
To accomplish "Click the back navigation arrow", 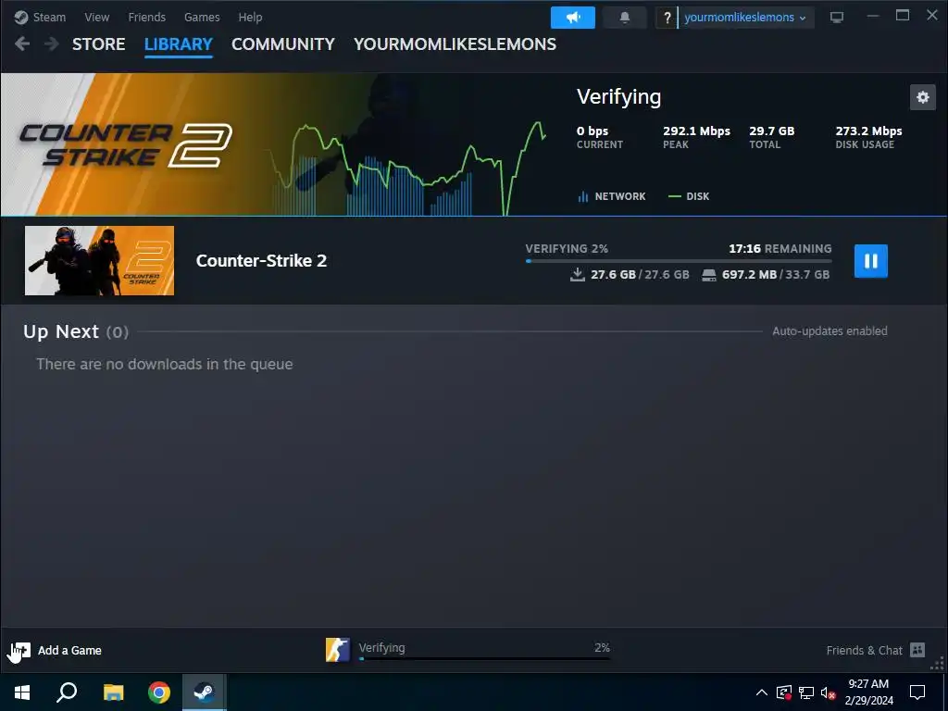I will 22,44.
